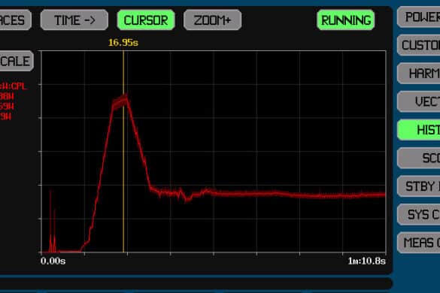Open the SYS configuration tab
Screen dimensions: 440x293
419,215
